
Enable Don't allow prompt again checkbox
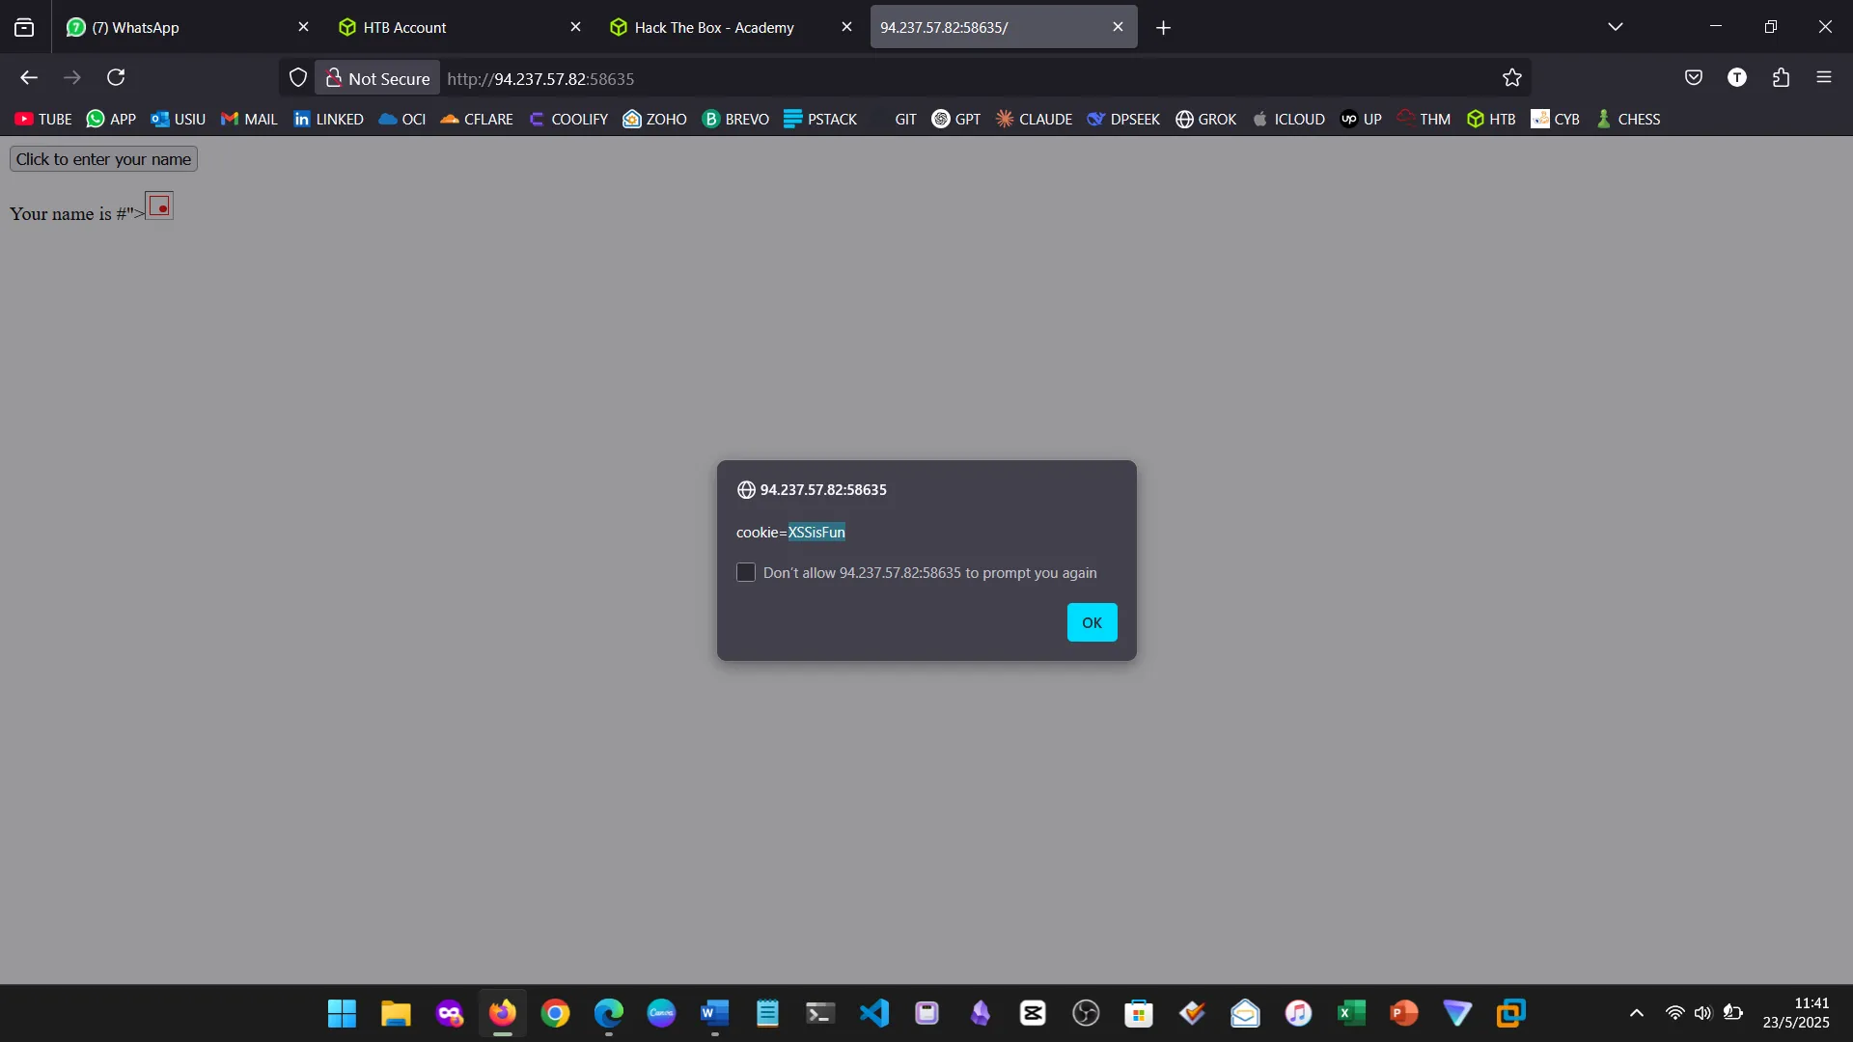[x=746, y=573]
